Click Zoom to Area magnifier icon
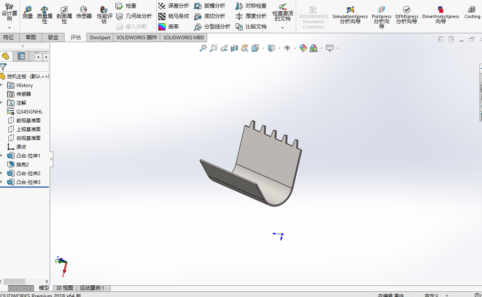The width and height of the screenshot is (482, 297). [x=214, y=48]
